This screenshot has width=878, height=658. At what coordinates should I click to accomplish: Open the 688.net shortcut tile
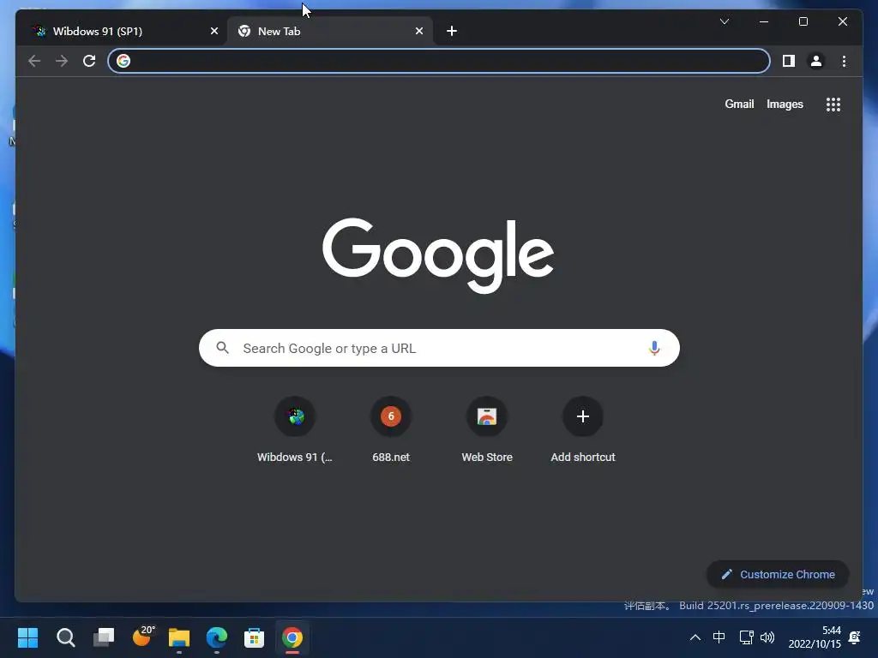(391, 430)
